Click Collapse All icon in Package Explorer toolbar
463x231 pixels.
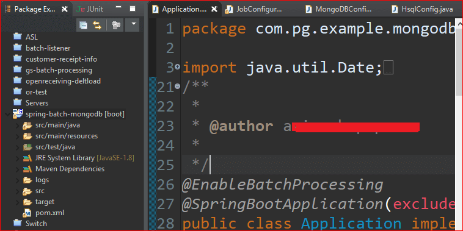(84, 26)
